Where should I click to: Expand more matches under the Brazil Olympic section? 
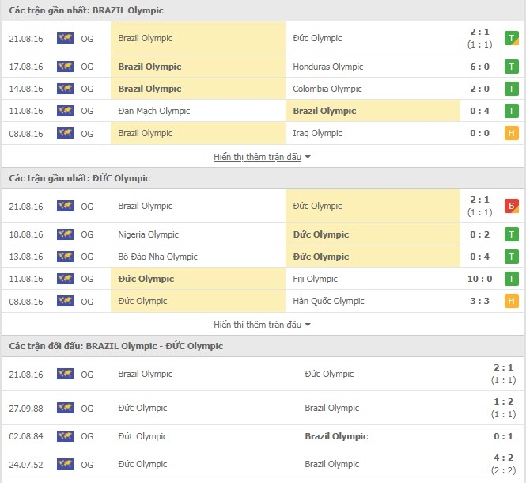[x=257, y=157]
